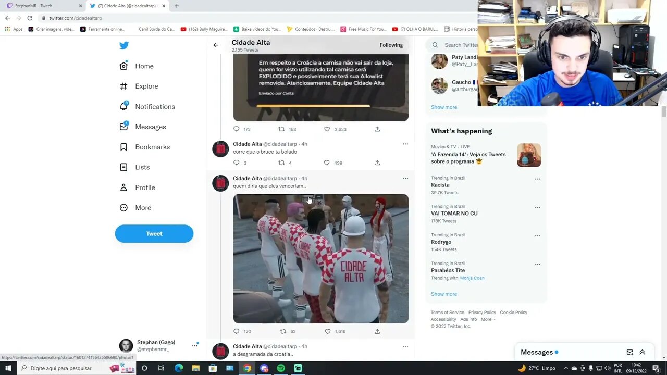The image size is (667, 375).
Task: Click the blue Tweet button
Action: [154, 234]
